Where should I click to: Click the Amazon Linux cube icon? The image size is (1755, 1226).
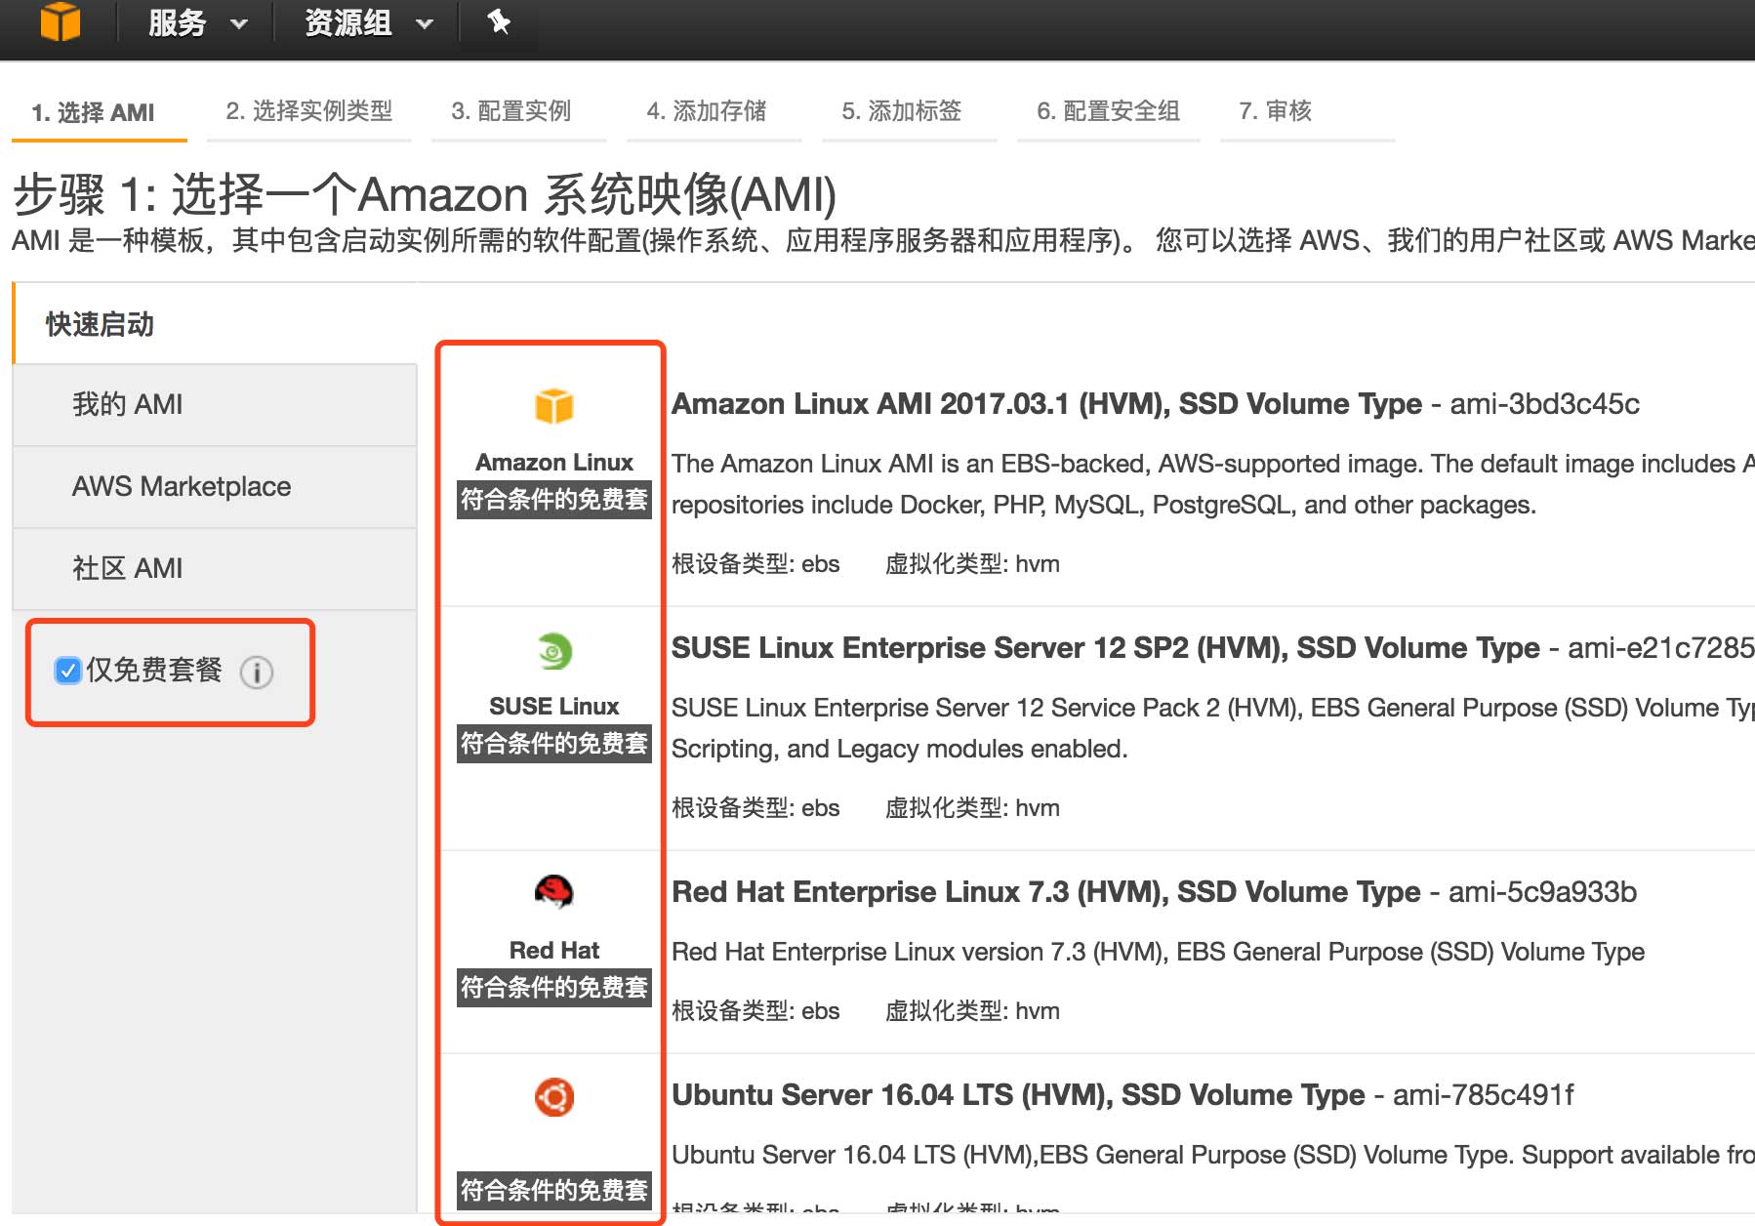554,406
